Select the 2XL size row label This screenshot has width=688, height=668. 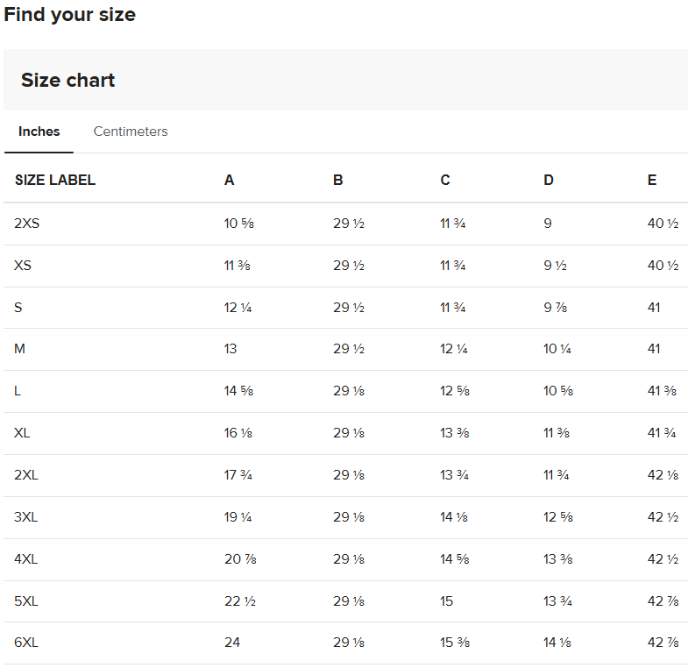point(27,475)
